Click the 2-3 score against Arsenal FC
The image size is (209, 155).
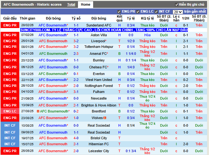[x=76, y=54]
